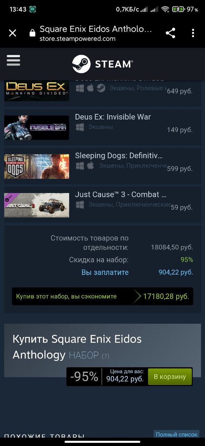Tap the share icon in browser bar

tap(170, 33)
